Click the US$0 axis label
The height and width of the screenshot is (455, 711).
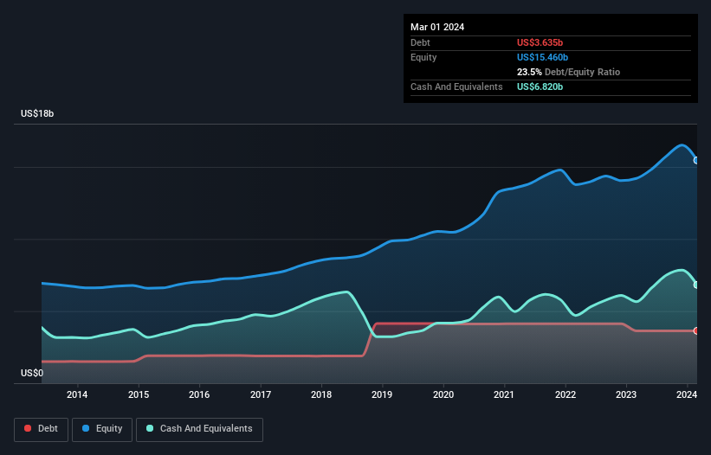tap(32, 373)
